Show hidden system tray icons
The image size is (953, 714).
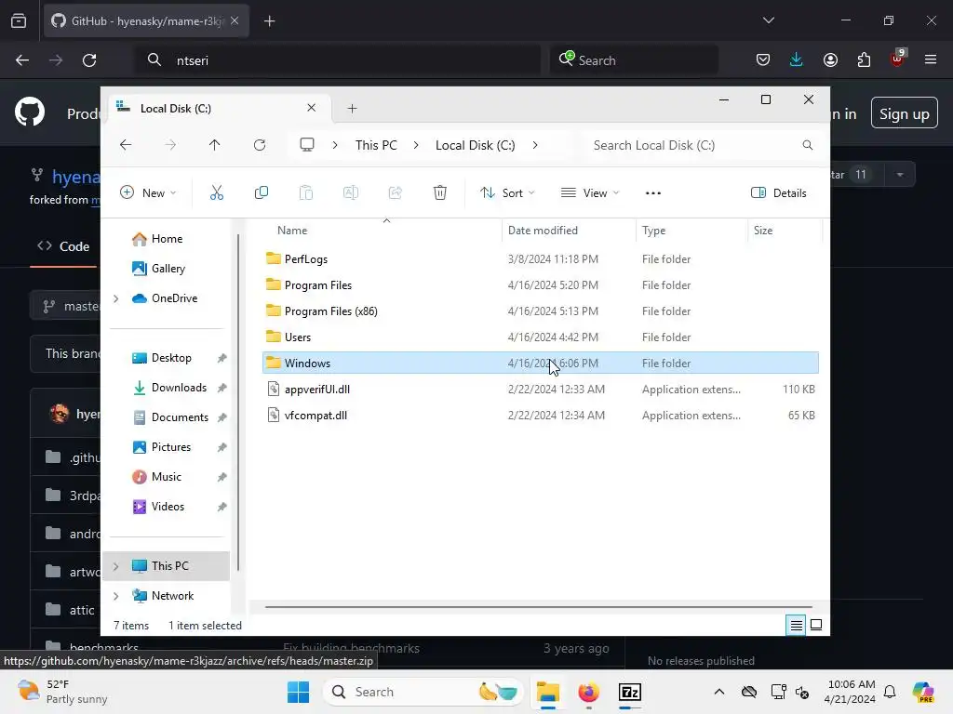(x=719, y=692)
